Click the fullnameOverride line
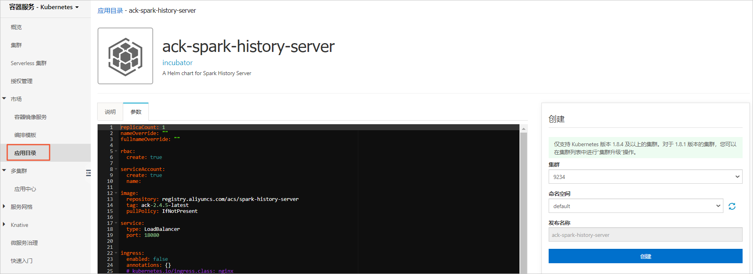This screenshot has width=753, height=274. (150, 139)
